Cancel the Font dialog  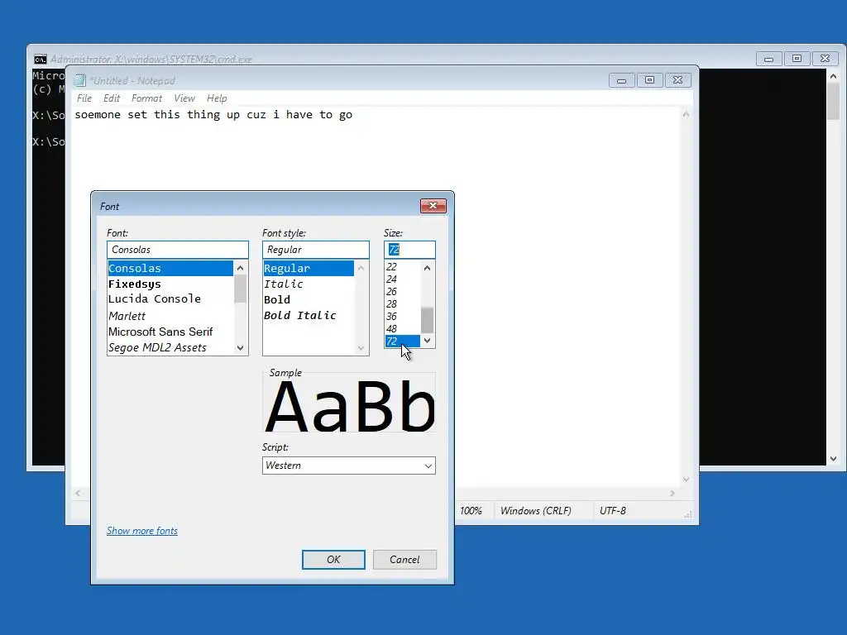pyautogui.click(x=404, y=560)
